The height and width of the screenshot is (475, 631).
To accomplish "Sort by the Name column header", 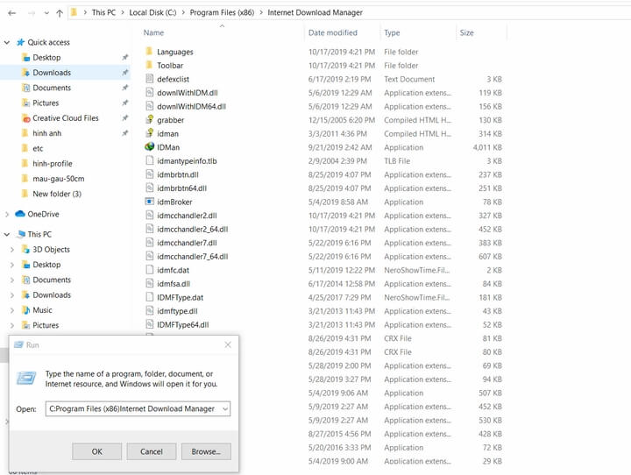I will [x=153, y=32].
